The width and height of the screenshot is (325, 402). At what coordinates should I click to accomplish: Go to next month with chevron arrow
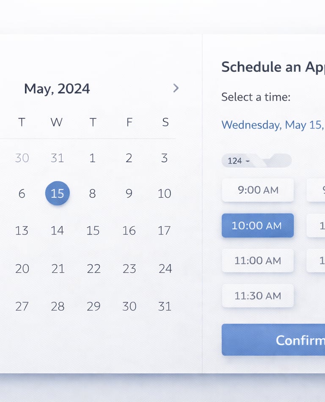176,88
